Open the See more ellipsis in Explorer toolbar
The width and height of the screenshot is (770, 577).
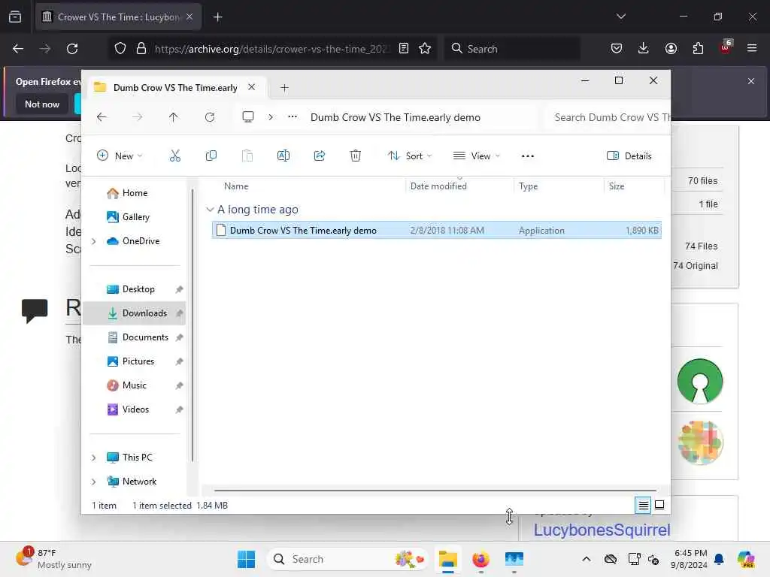(x=527, y=156)
